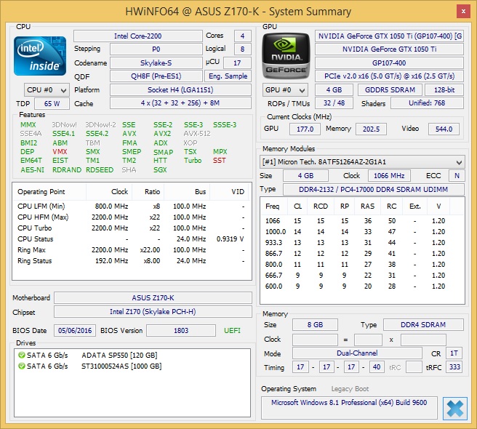Click the Windows 8.1 Professional OS field
Image resolution: width=477 pixels, height=429 pixels.
(x=349, y=408)
